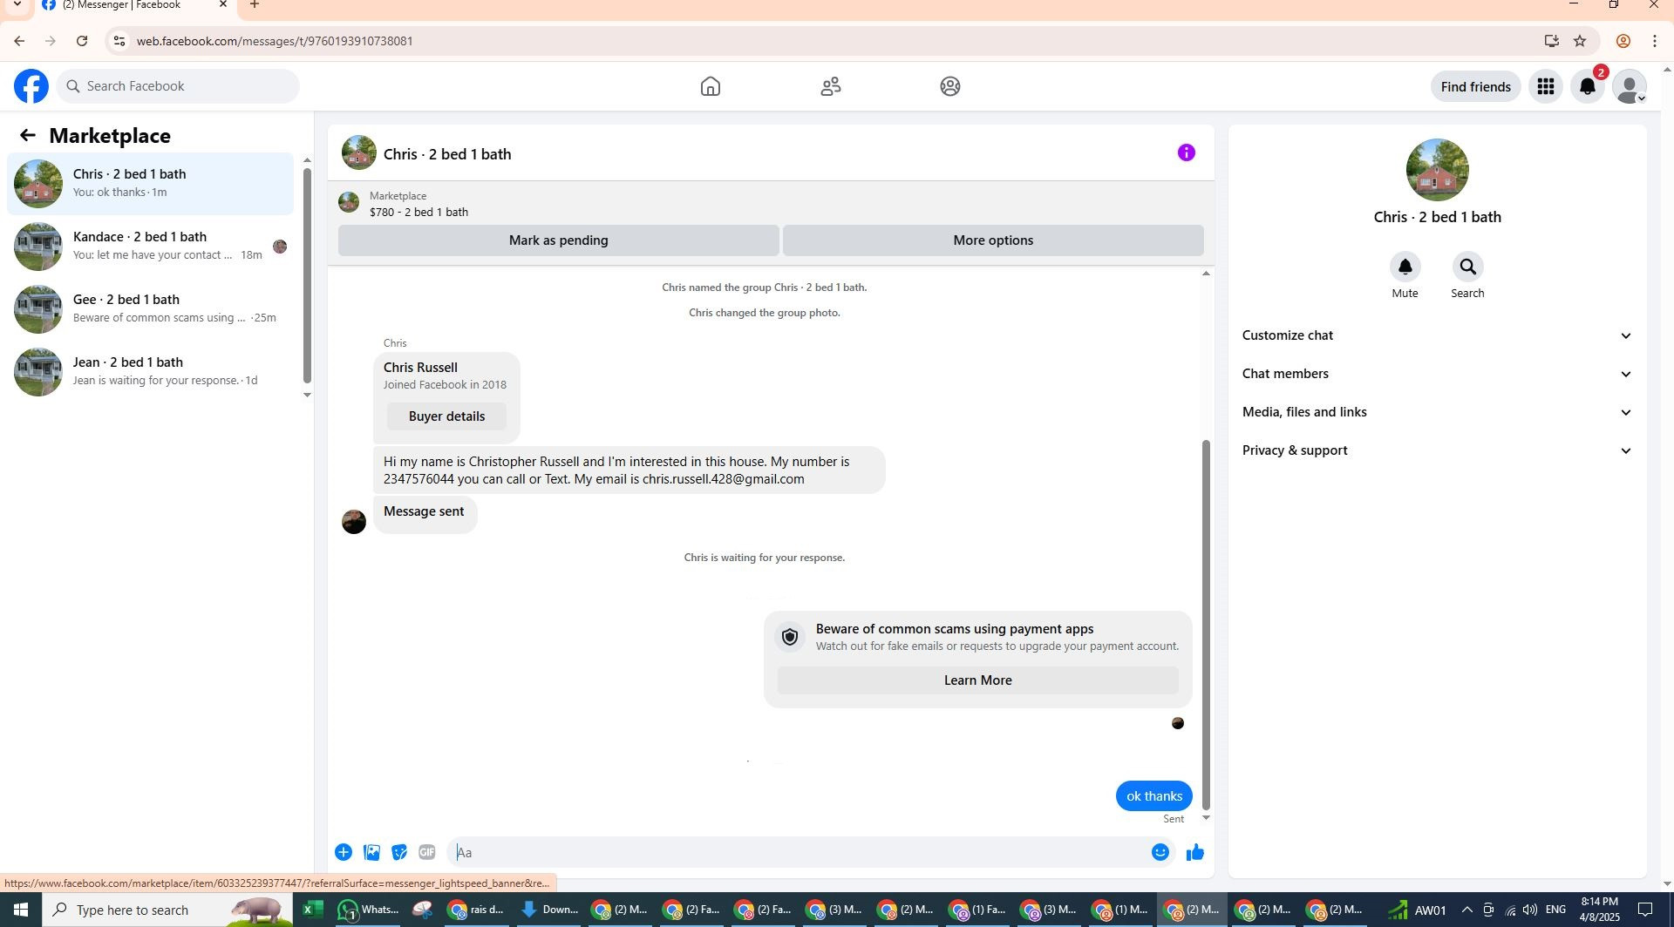Expand the Customize chat section
1674x927 pixels.
(1437, 335)
